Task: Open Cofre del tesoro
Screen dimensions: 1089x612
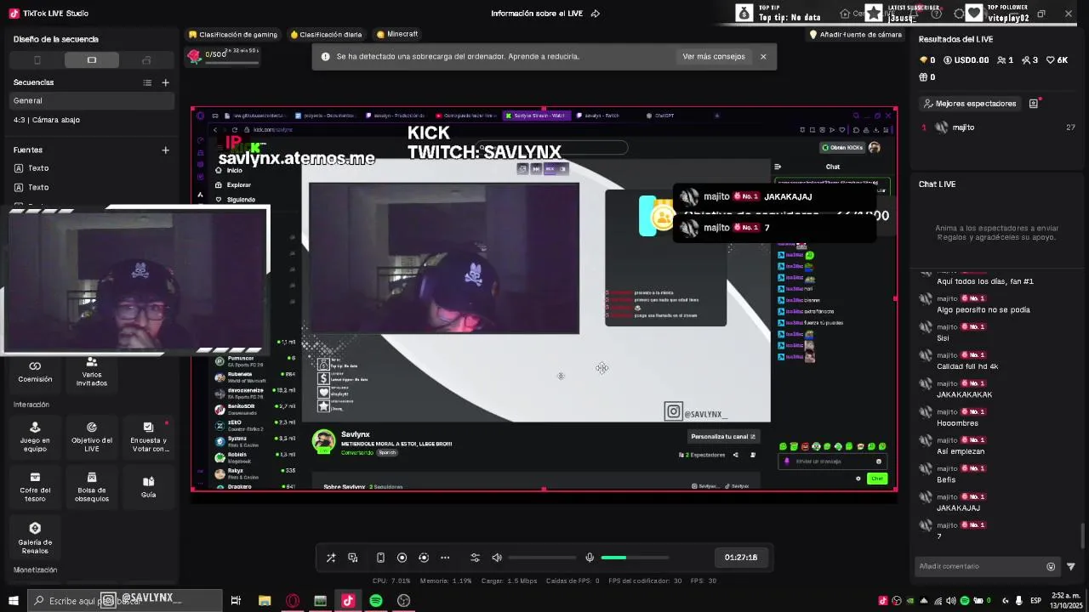Action: [x=35, y=486]
